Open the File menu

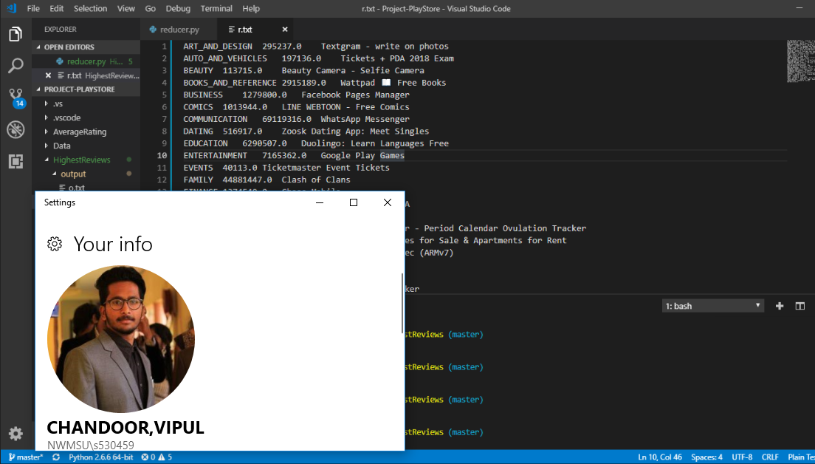32,9
